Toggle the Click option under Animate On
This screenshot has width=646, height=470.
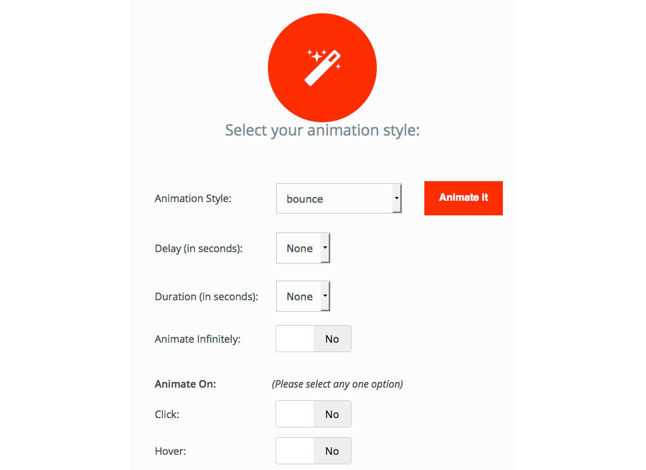tap(313, 414)
